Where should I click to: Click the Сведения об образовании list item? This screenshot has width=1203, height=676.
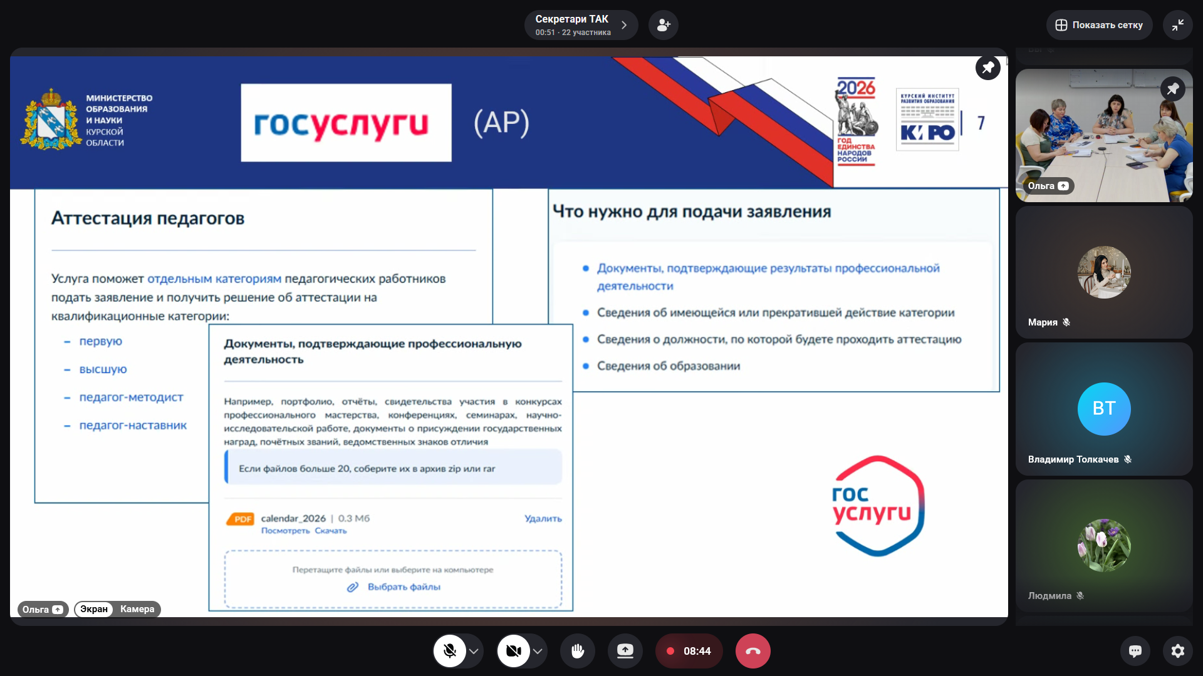(669, 366)
